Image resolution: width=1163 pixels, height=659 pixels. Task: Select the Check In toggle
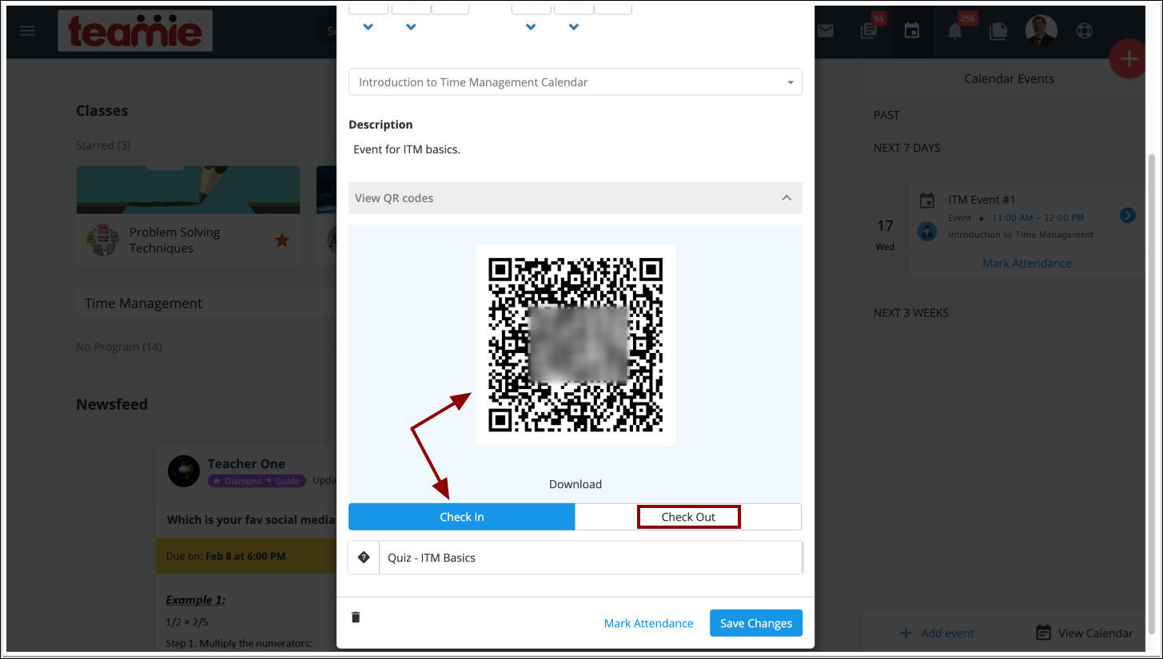pos(462,517)
